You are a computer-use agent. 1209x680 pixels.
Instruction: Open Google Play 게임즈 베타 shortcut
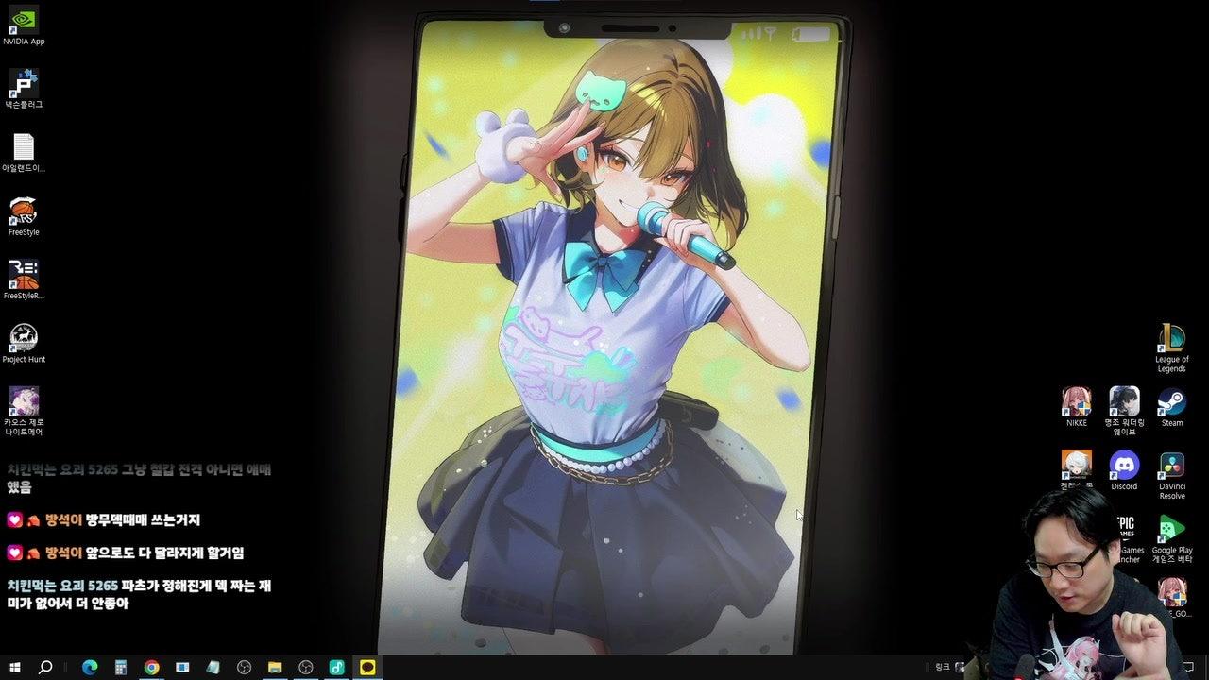pos(1172,538)
